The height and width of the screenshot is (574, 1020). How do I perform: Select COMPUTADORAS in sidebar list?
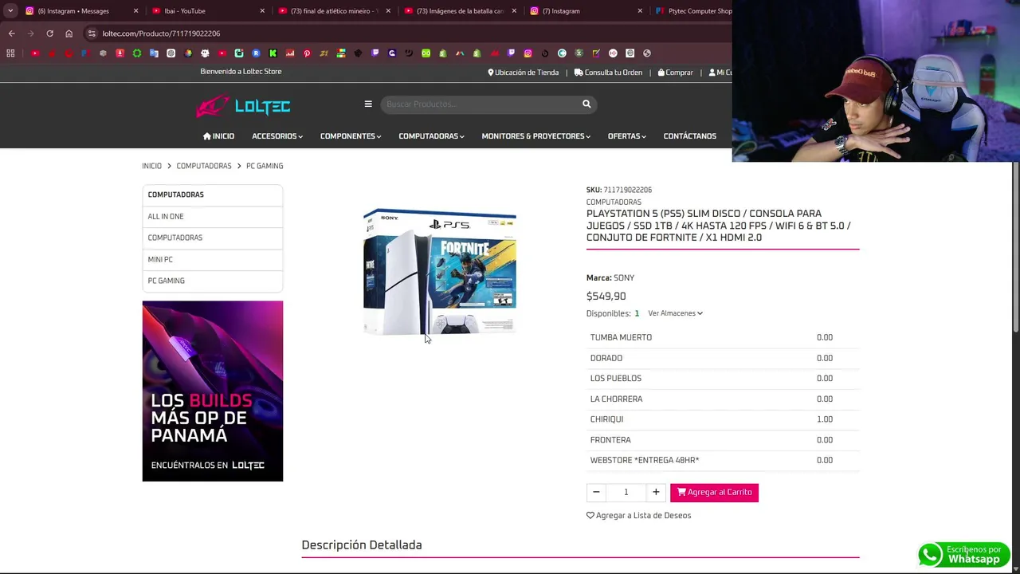click(x=212, y=238)
